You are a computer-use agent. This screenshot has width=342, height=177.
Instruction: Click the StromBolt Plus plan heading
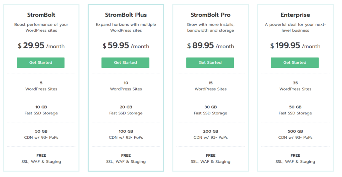(x=126, y=15)
